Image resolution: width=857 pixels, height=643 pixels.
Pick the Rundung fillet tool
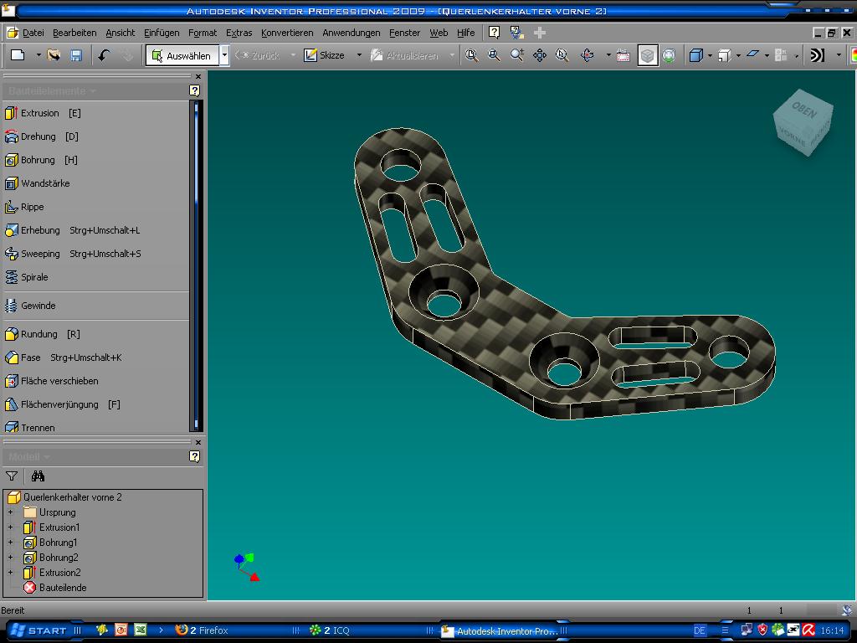(x=38, y=334)
